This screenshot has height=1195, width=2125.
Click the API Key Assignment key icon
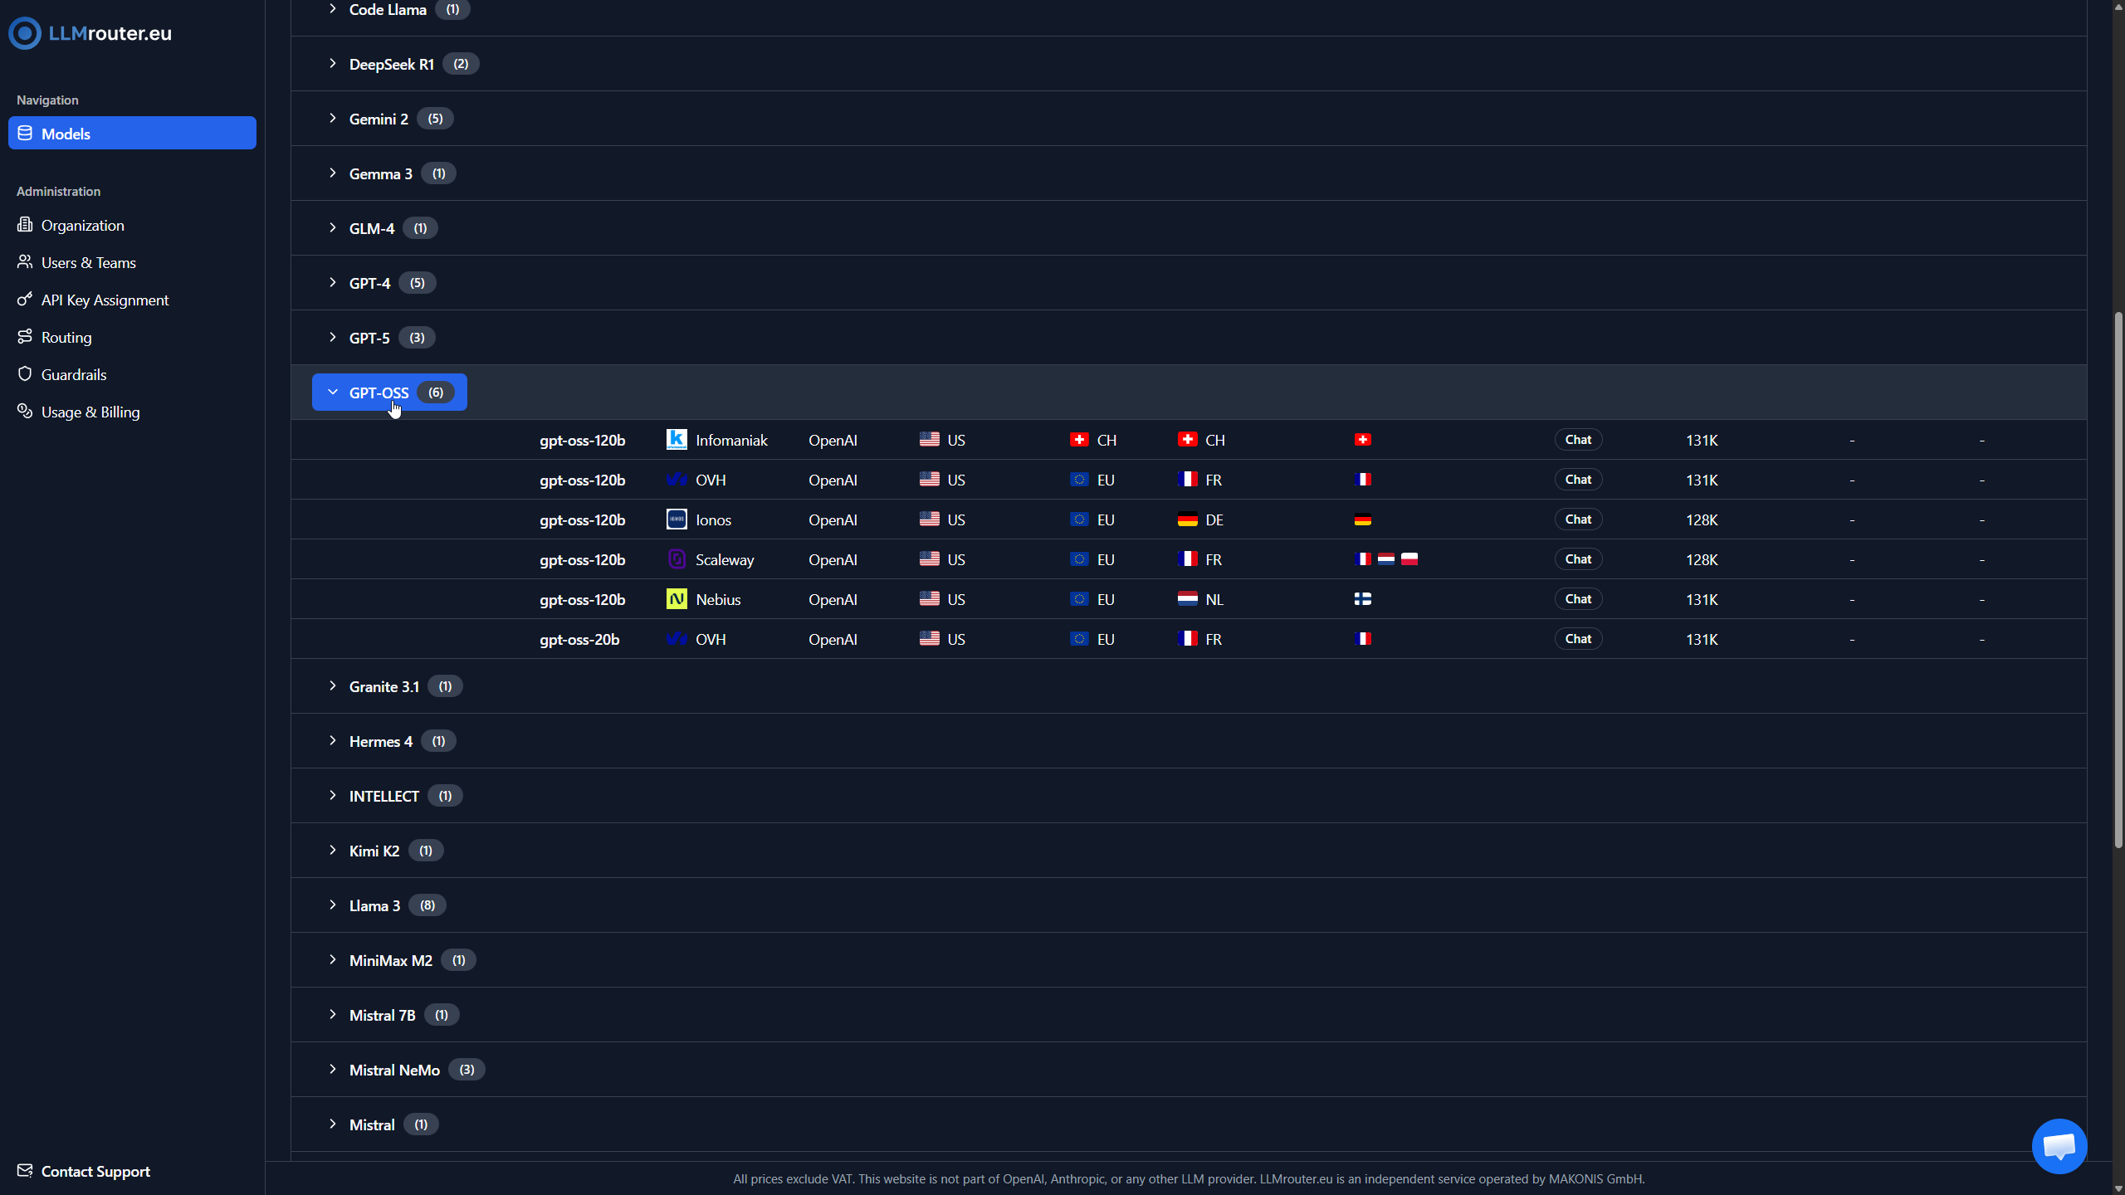pyautogui.click(x=25, y=300)
